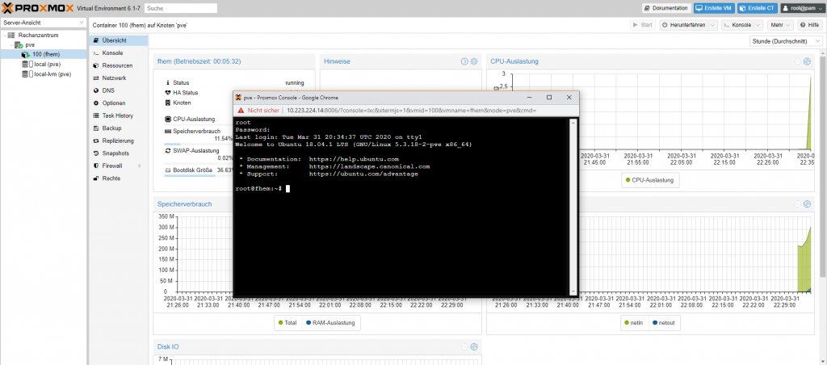Click the fhem Betriebszeit panel title
The image size is (827, 365).
pos(199,61)
